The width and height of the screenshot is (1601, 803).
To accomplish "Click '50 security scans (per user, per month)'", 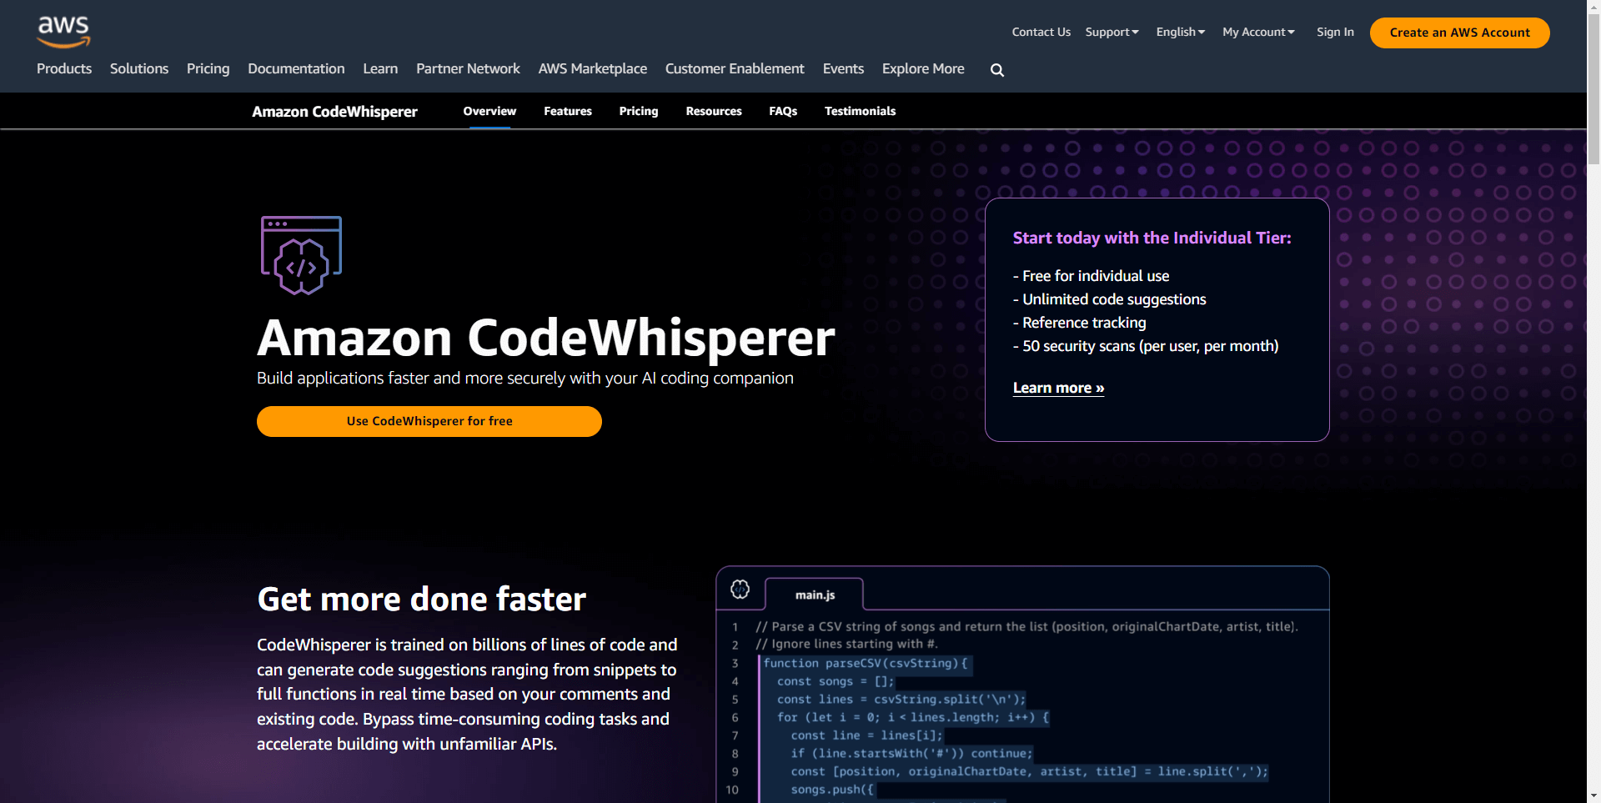I will click(1150, 346).
